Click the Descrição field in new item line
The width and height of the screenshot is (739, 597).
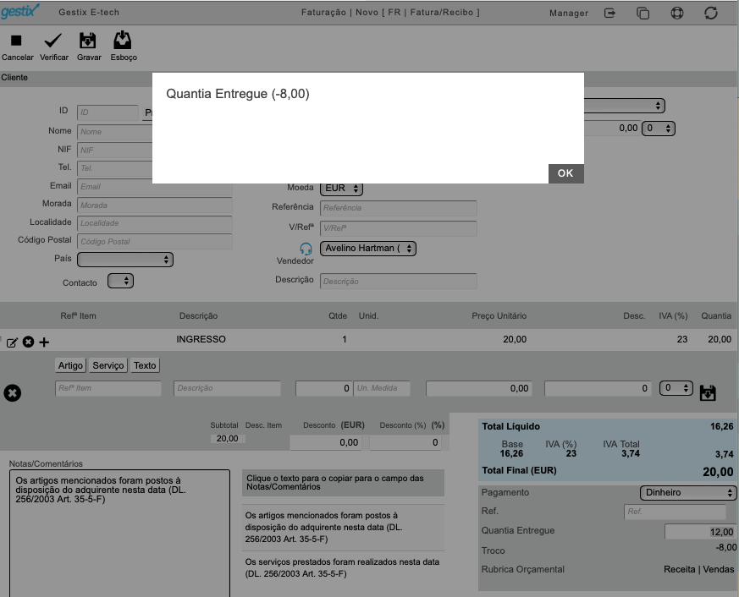(227, 388)
